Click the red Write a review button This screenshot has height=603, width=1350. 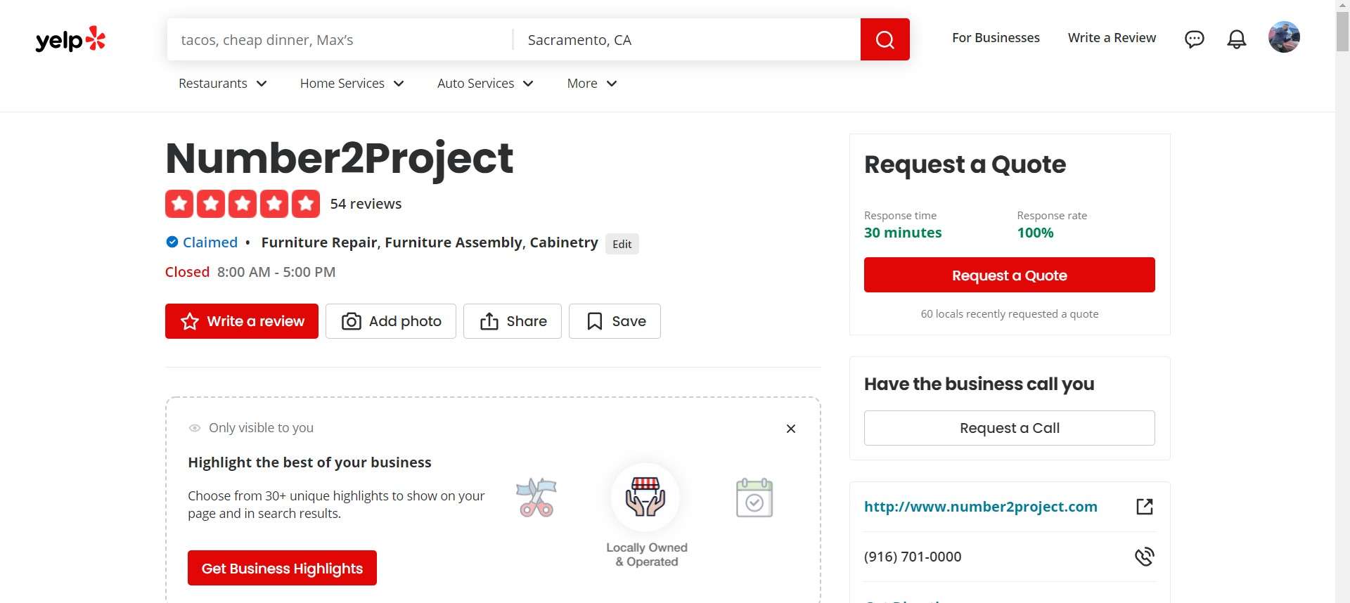pyautogui.click(x=242, y=321)
